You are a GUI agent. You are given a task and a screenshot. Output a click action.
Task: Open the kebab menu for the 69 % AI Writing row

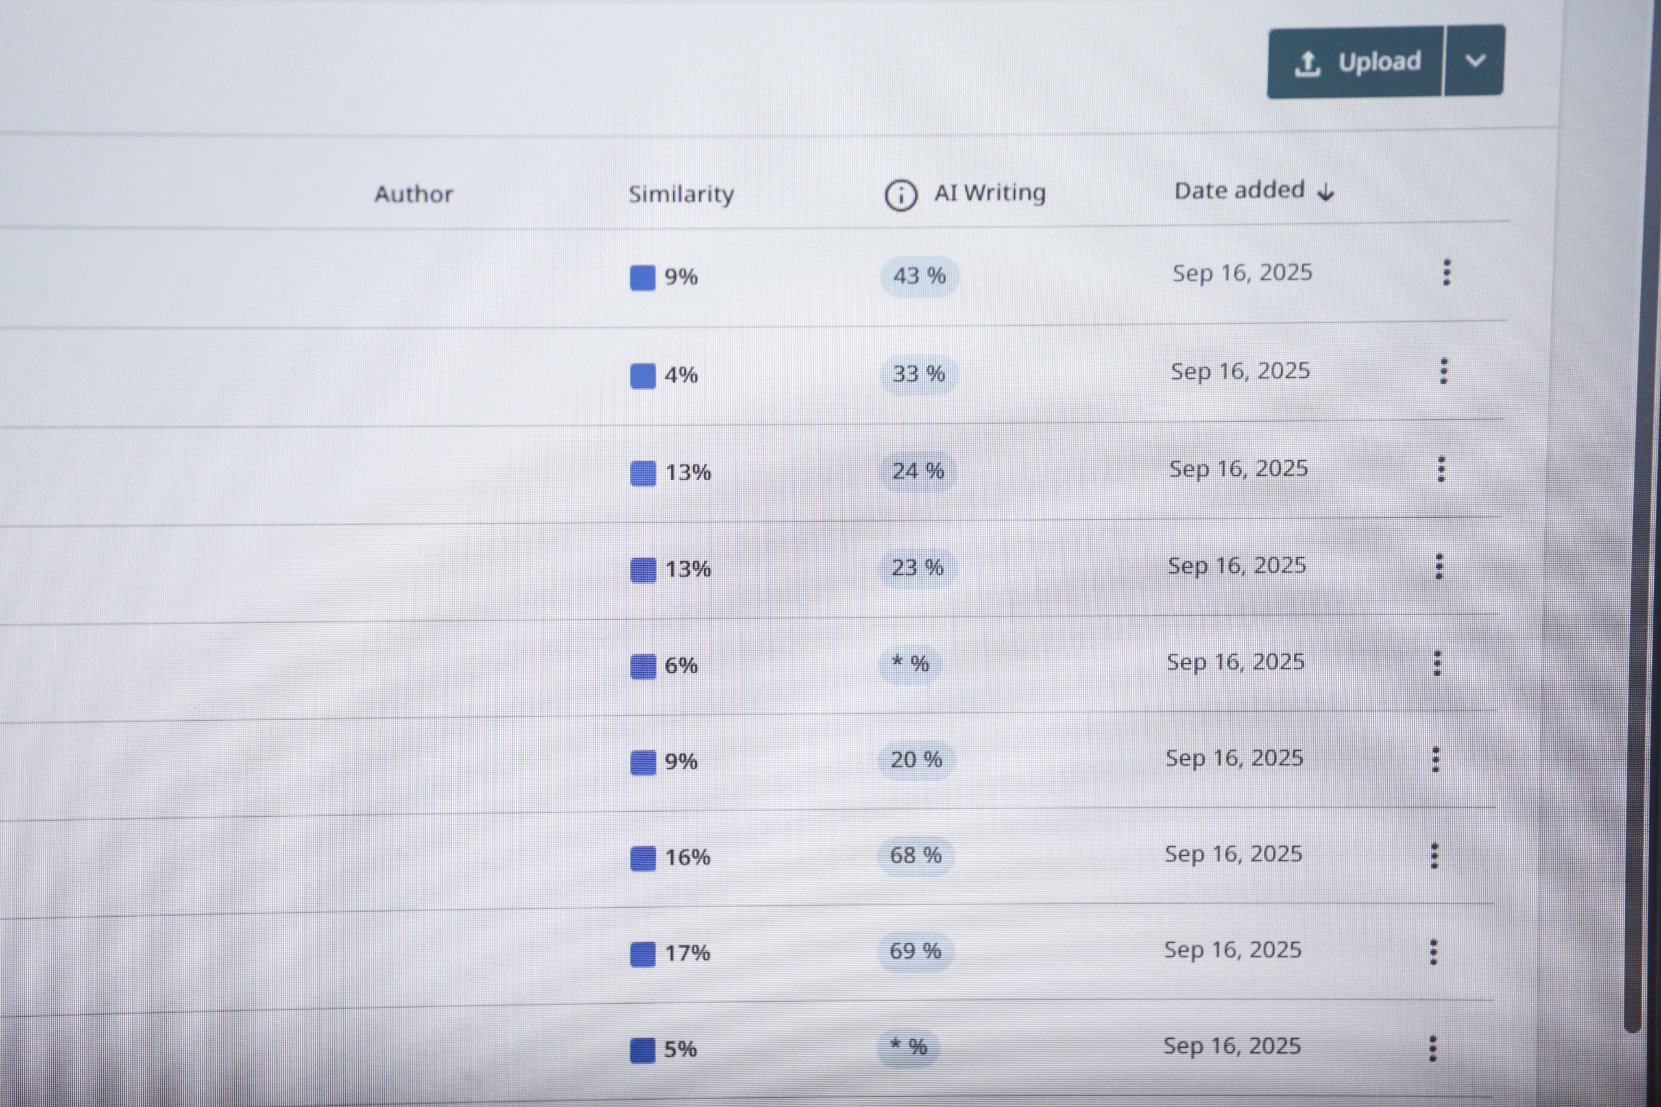(1434, 952)
